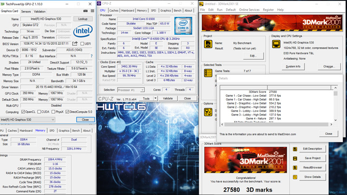Click the Intel logo in GPU-Z
This screenshot has width=347, height=195.
[x=83, y=31]
